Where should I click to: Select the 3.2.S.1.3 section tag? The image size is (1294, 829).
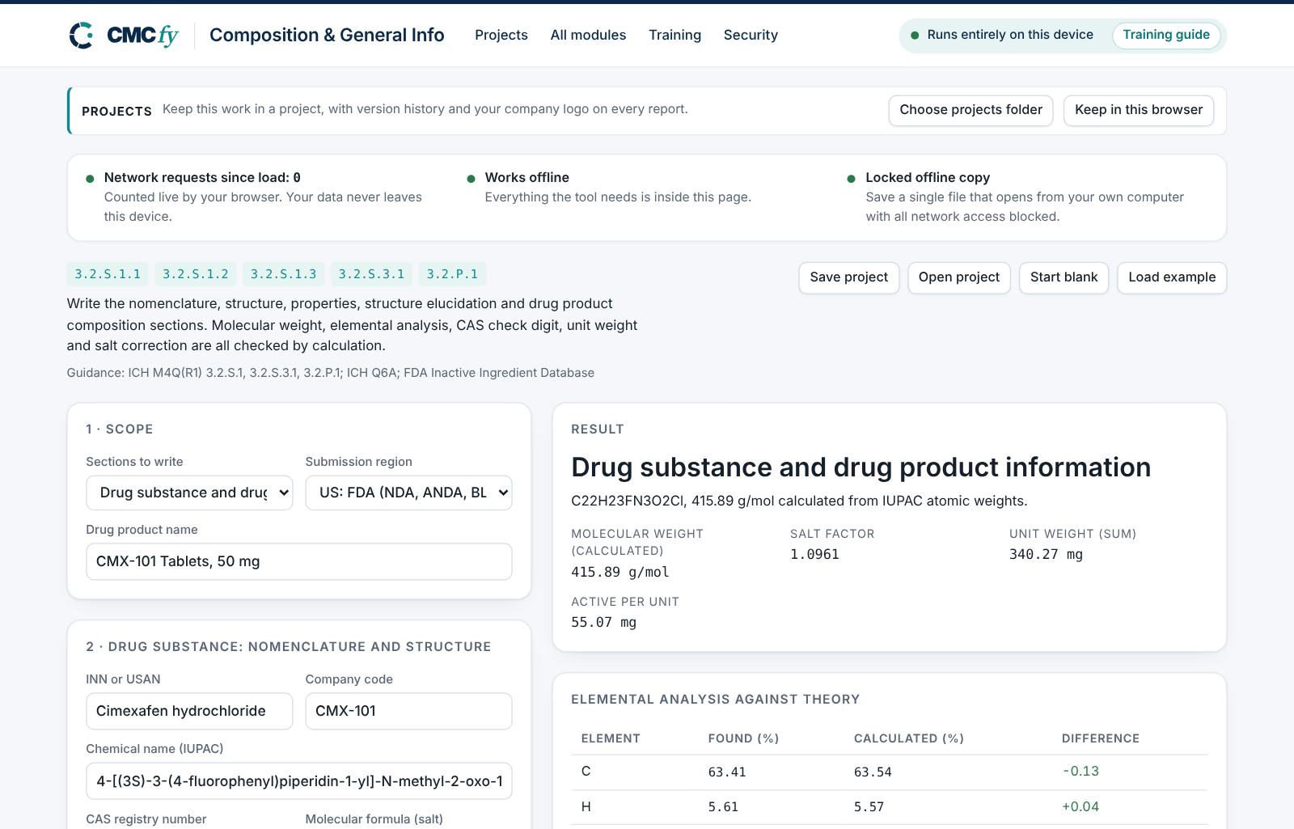pos(283,274)
